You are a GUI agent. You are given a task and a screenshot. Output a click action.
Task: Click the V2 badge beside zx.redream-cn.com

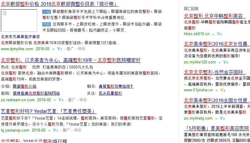pyautogui.click(x=61, y=100)
